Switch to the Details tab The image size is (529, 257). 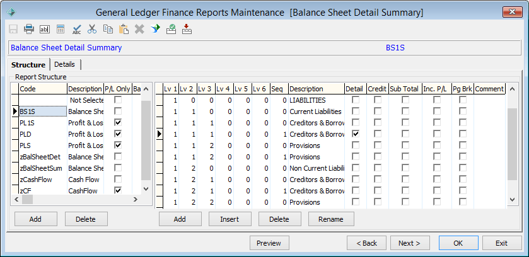pyautogui.click(x=64, y=64)
